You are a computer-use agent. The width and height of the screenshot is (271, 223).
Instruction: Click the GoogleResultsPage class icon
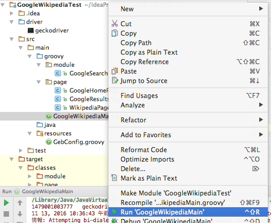pos(58,99)
